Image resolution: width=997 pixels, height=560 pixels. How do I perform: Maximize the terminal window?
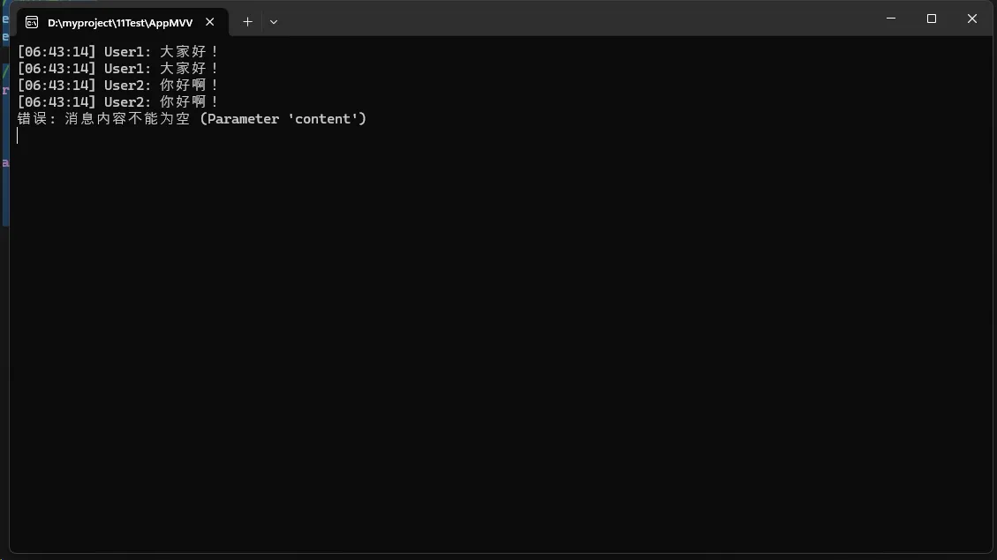point(931,19)
